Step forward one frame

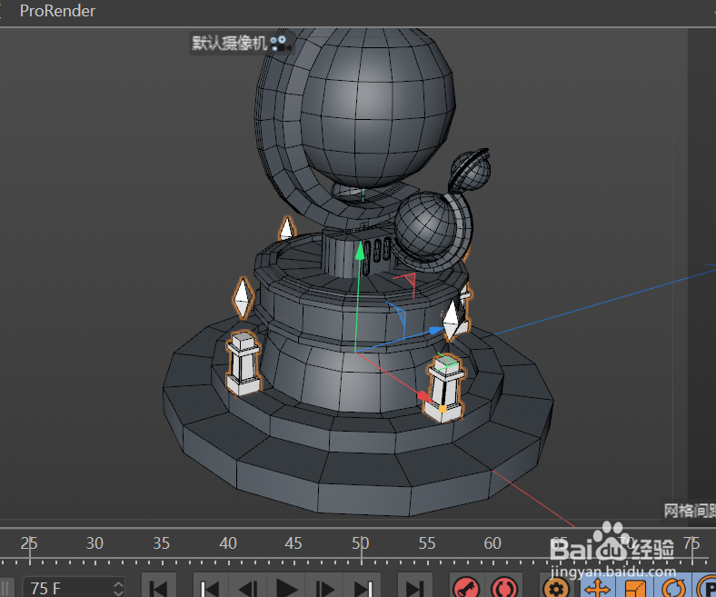(x=325, y=586)
